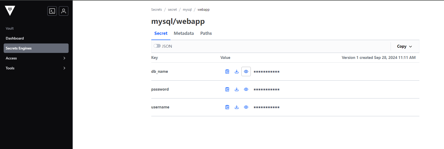The height and width of the screenshot is (149, 444).
Task: Download the password secret value
Action: pos(237,89)
